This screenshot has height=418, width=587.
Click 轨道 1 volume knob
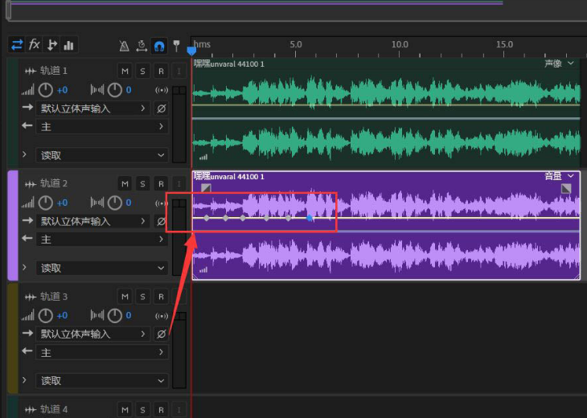[46, 90]
